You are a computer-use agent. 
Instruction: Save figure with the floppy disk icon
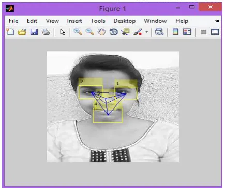34,32
